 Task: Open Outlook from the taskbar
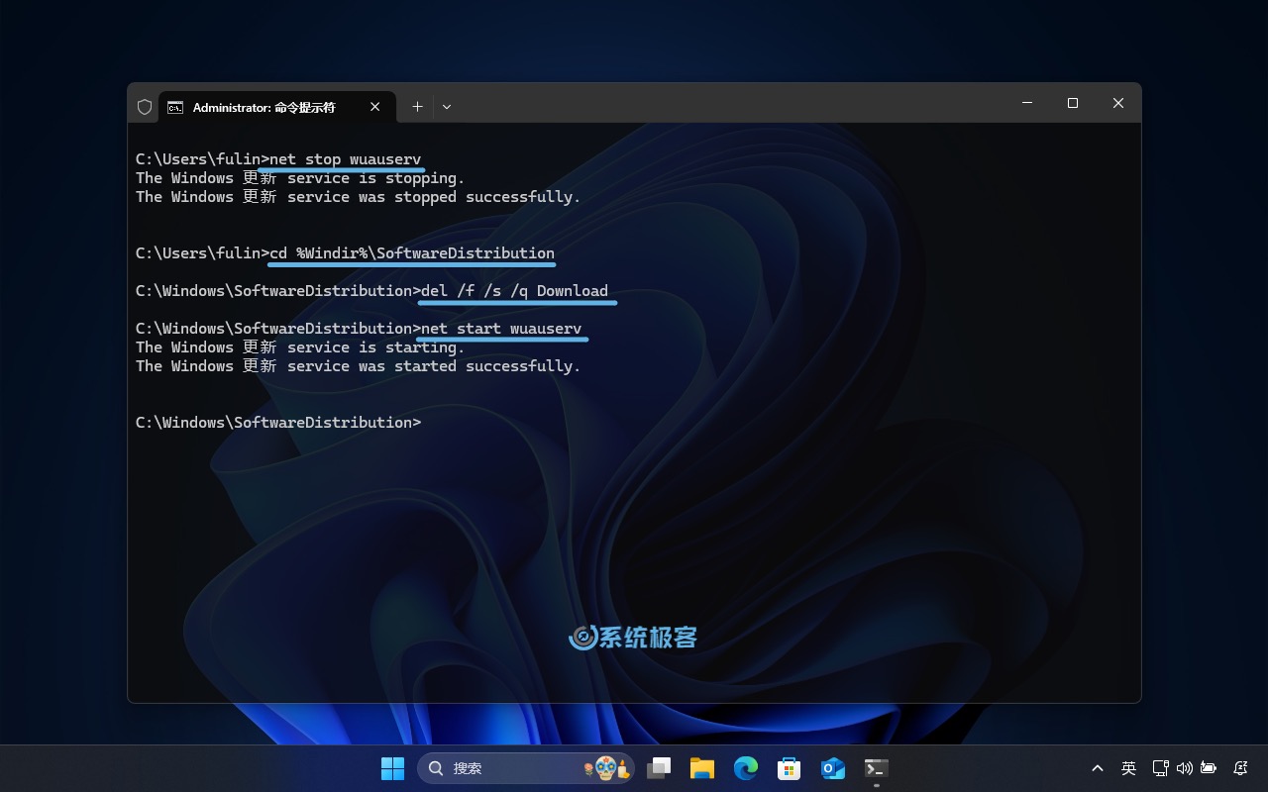(832, 767)
